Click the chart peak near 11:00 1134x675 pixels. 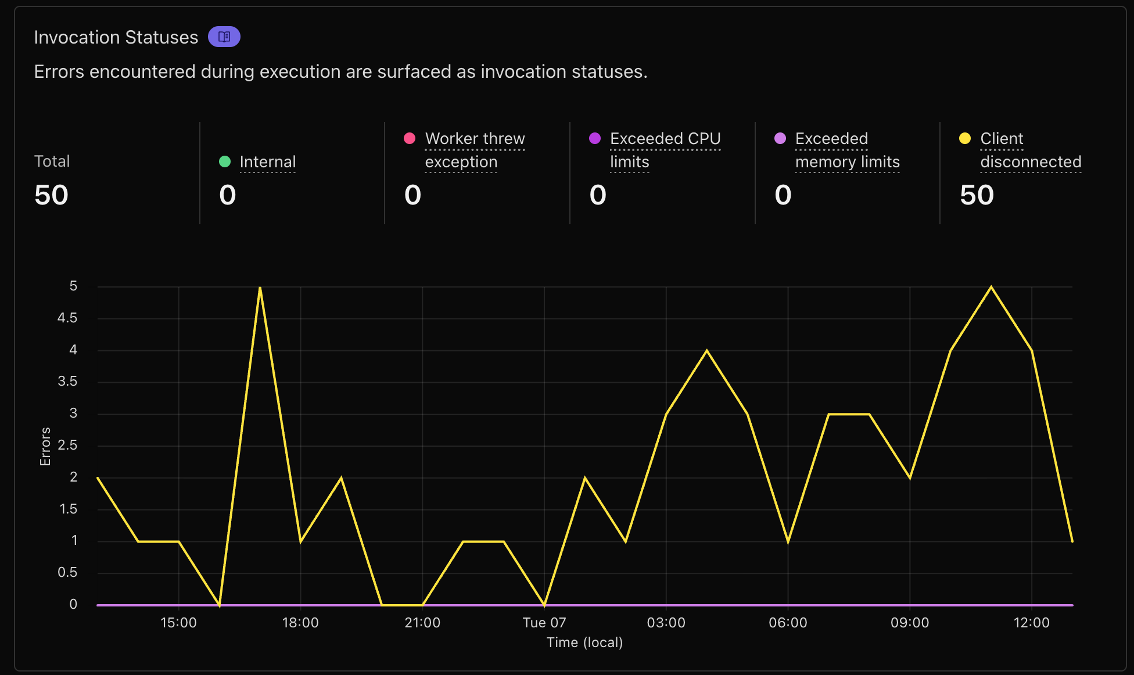point(991,288)
